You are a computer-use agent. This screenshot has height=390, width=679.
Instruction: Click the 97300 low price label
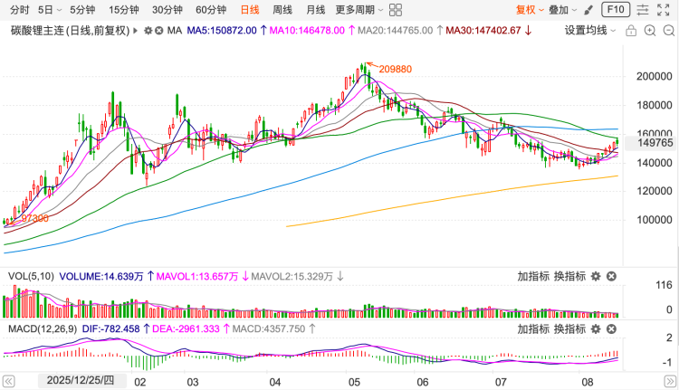pos(34,219)
